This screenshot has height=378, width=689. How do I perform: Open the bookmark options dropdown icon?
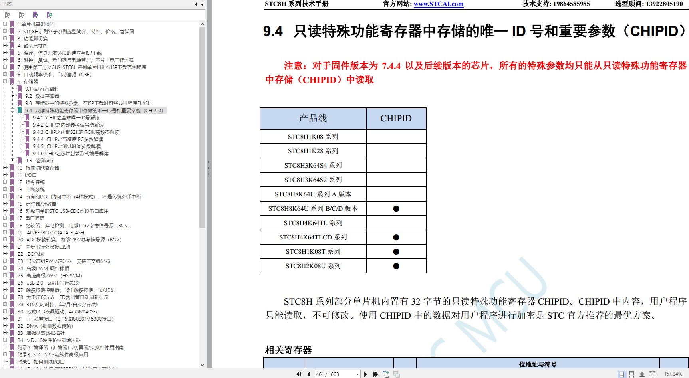click(50, 15)
